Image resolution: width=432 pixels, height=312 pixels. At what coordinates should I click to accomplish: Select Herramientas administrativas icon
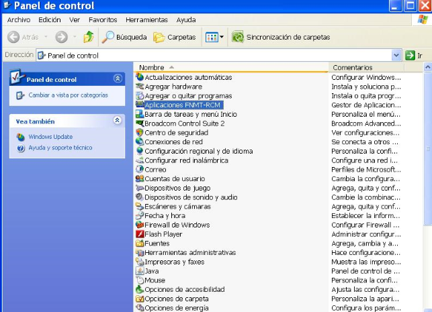(140, 252)
